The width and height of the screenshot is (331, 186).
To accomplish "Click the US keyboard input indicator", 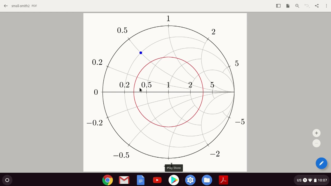I will click(299, 180).
